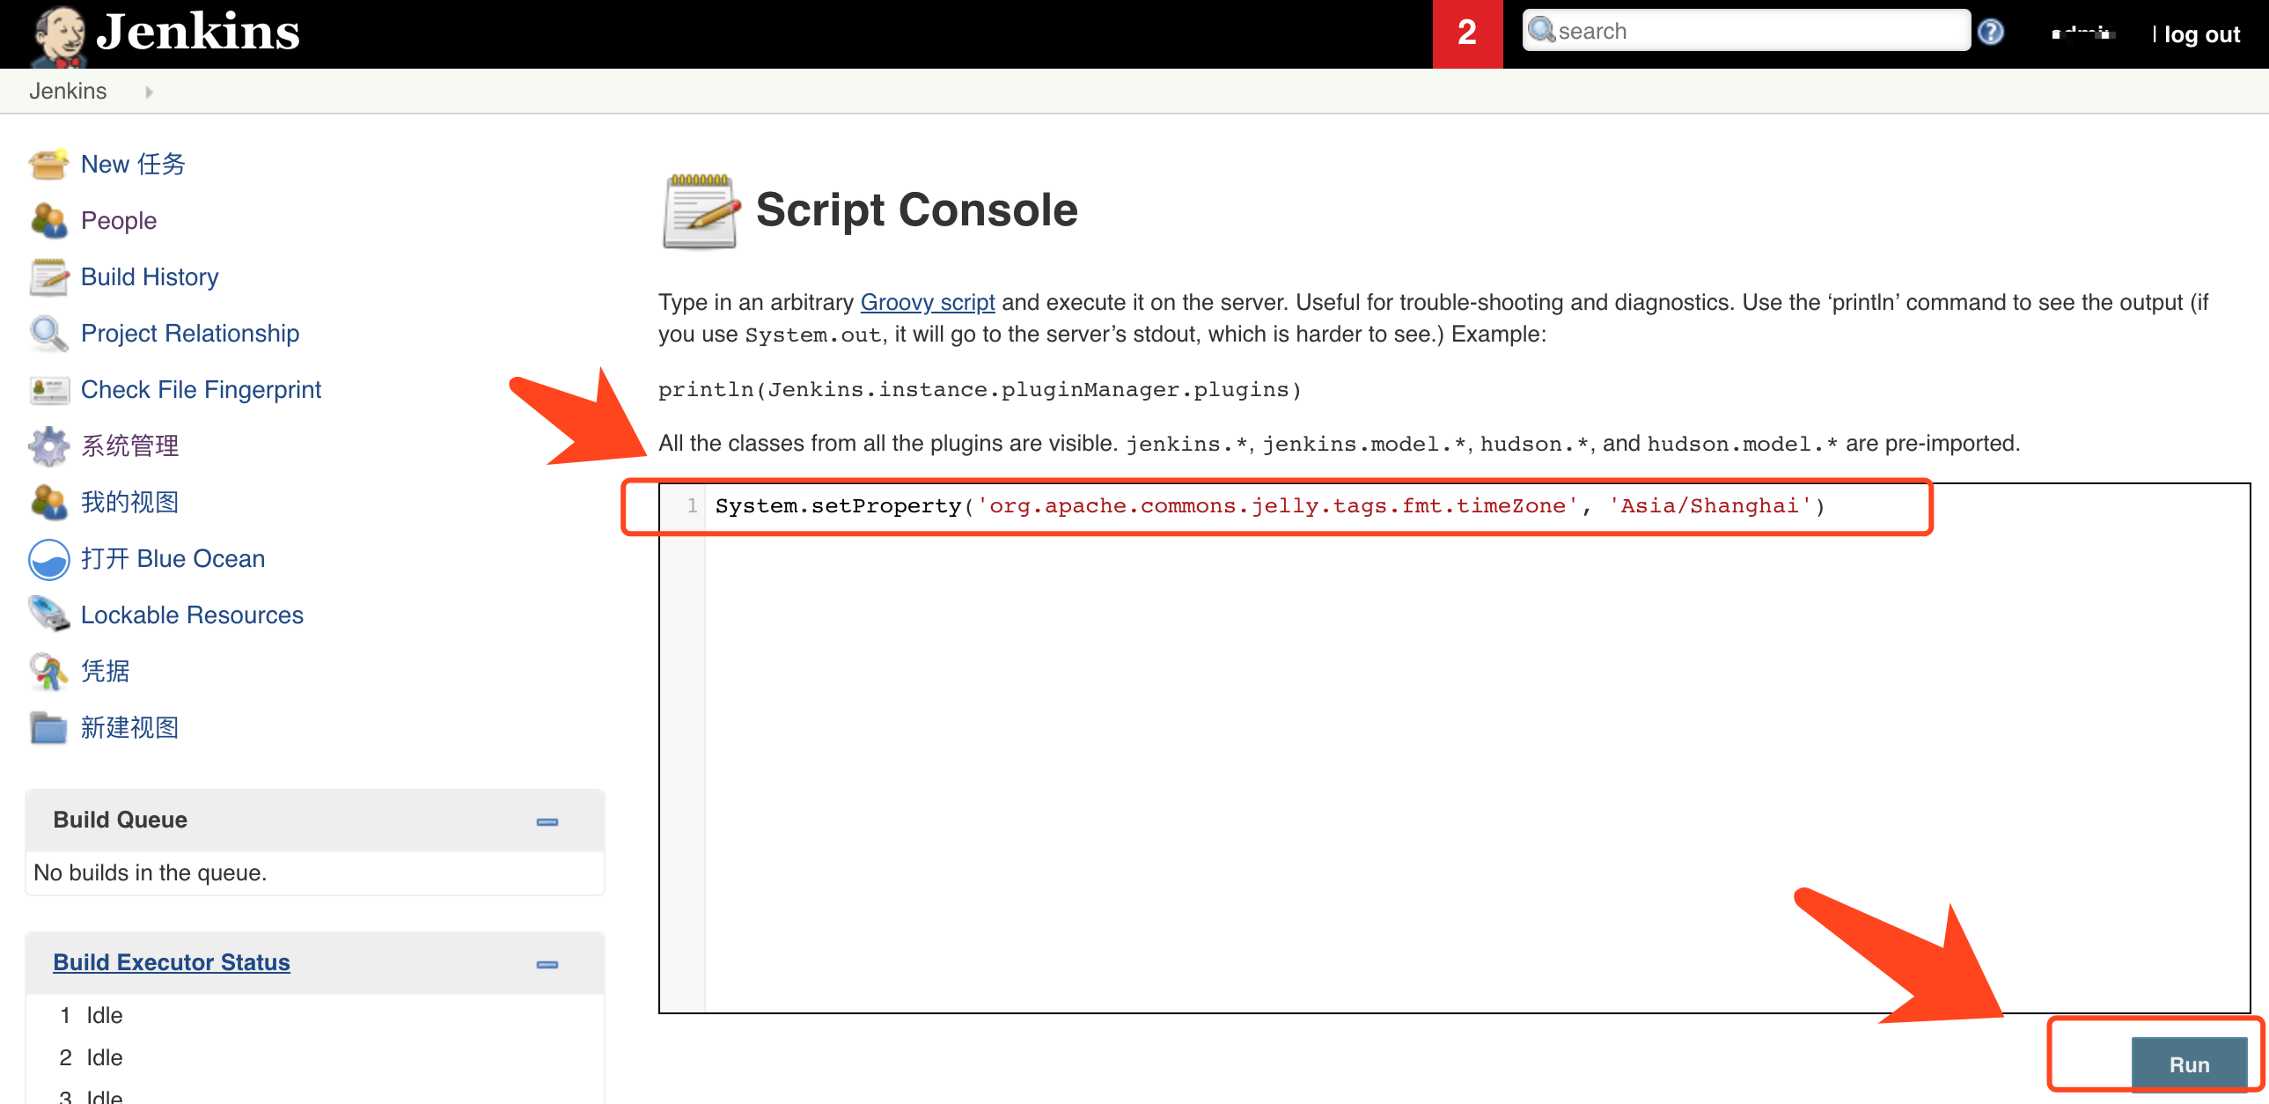This screenshot has height=1104, width=2269.
Task: Collapse the Build Executor Status panel
Action: (x=547, y=965)
